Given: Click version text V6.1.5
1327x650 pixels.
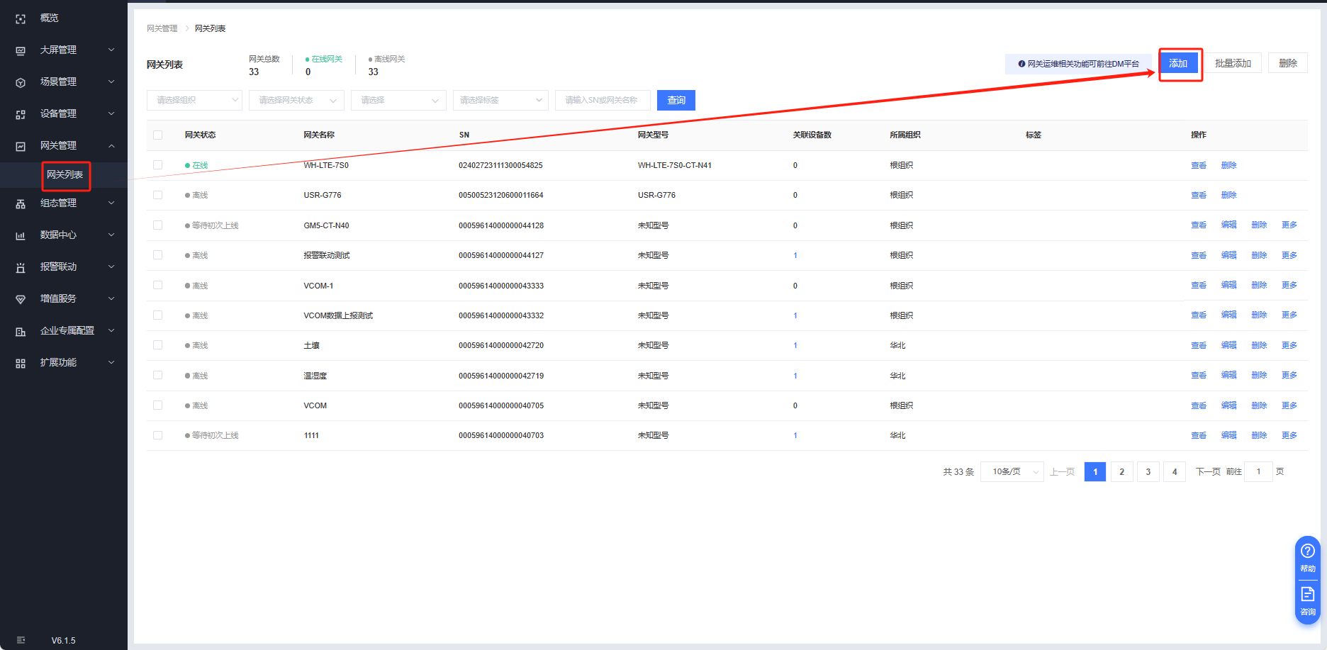Looking at the screenshot, I should coord(63,641).
